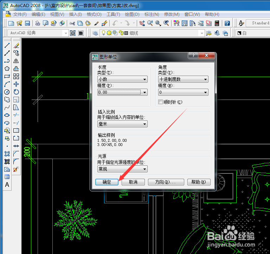Select the Trim tool
This screenshot has width=270, height=254.
coord(16,115)
